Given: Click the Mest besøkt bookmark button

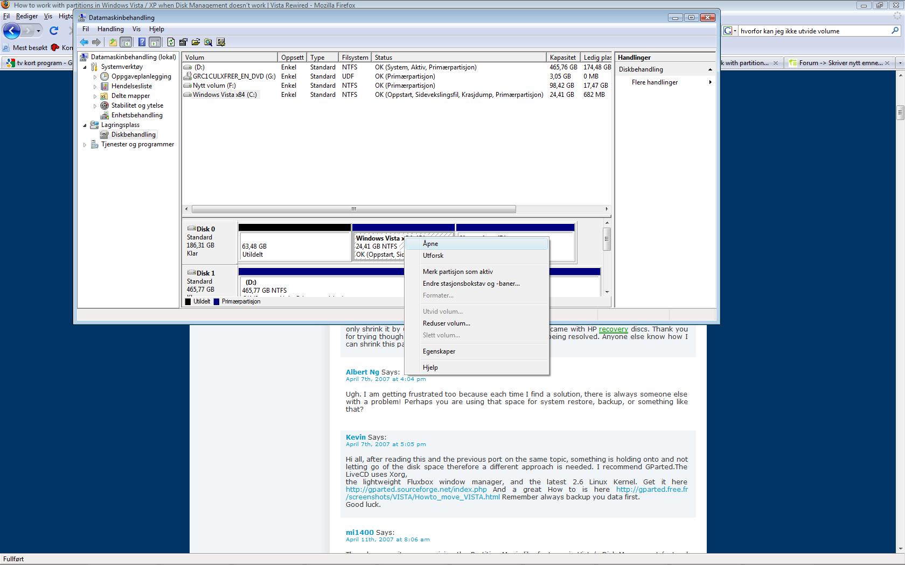Looking at the screenshot, I should pos(25,47).
